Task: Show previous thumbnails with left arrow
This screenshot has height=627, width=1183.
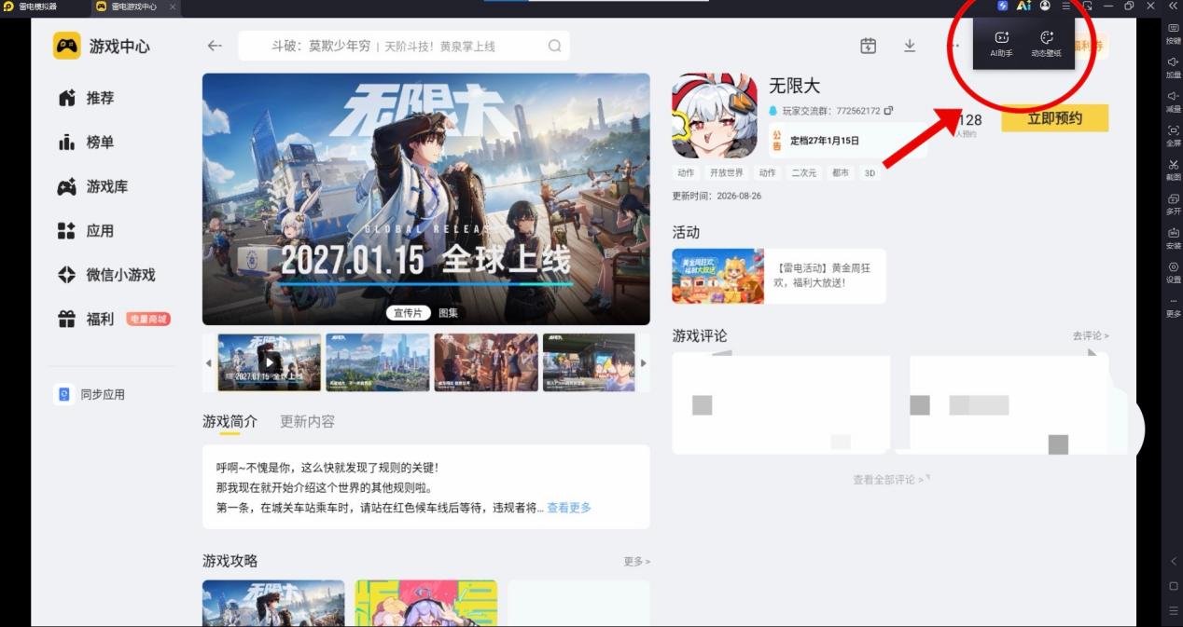Action: (x=209, y=362)
